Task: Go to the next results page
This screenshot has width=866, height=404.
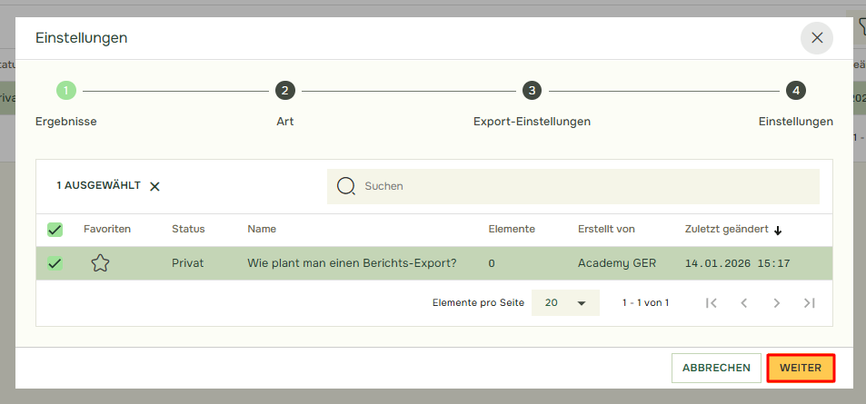Action: (776, 303)
